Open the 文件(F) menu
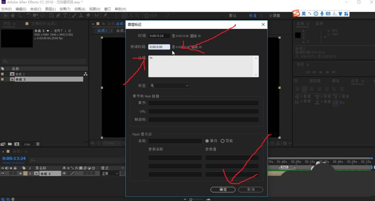 coord(6,9)
